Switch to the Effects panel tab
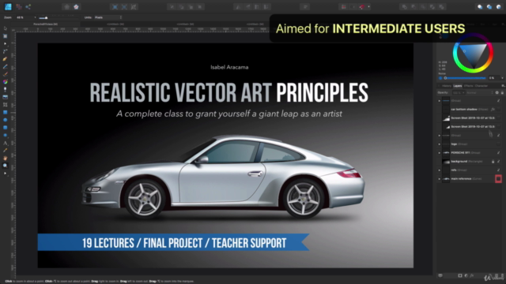Image resolution: width=506 pixels, height=284 pixels. point(468,86)
